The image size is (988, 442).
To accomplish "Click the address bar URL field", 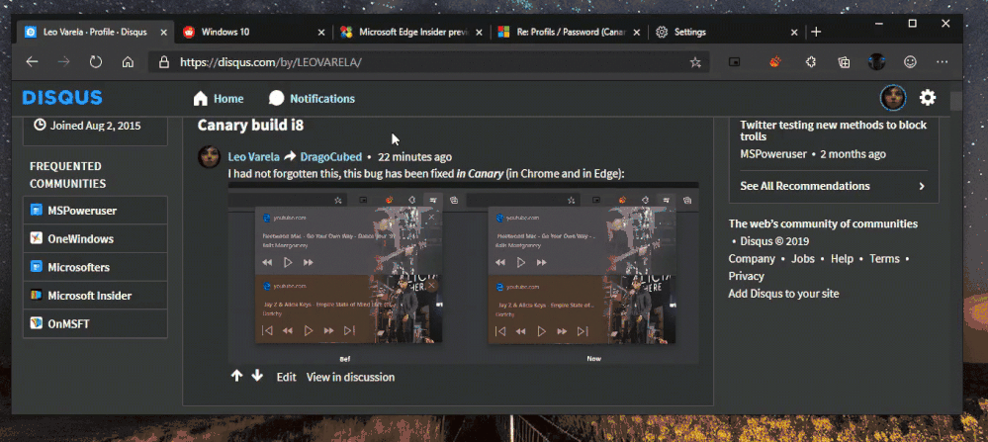I will tap(428, 61).
